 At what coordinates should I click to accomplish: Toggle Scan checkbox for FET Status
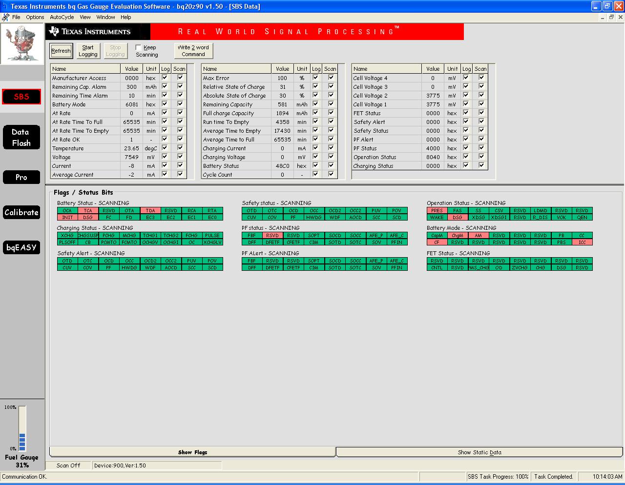(481, 113)
